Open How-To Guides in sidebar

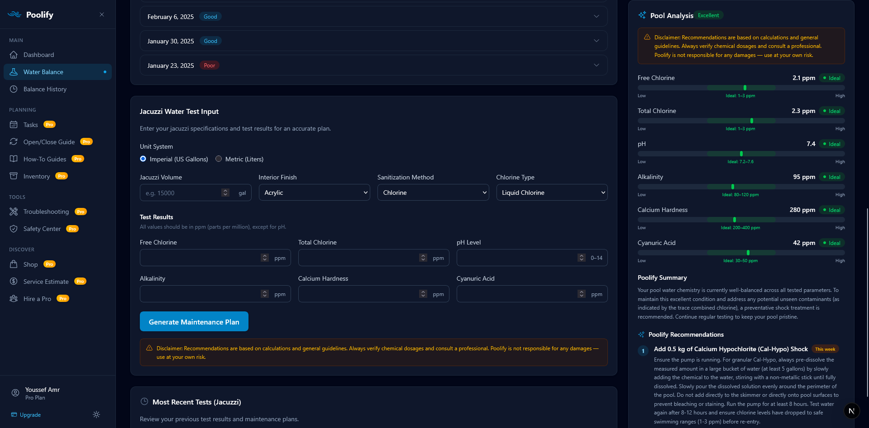tap(57, 159)
